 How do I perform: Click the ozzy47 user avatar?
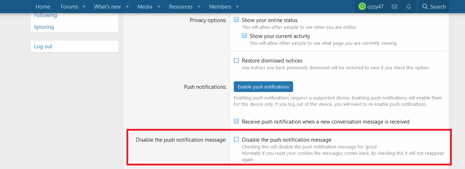[x=362, y=7]
